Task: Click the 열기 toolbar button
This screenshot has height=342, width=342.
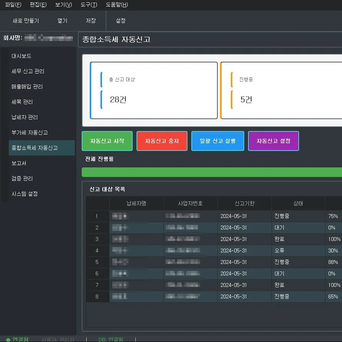Action: (x=62, y=21)
